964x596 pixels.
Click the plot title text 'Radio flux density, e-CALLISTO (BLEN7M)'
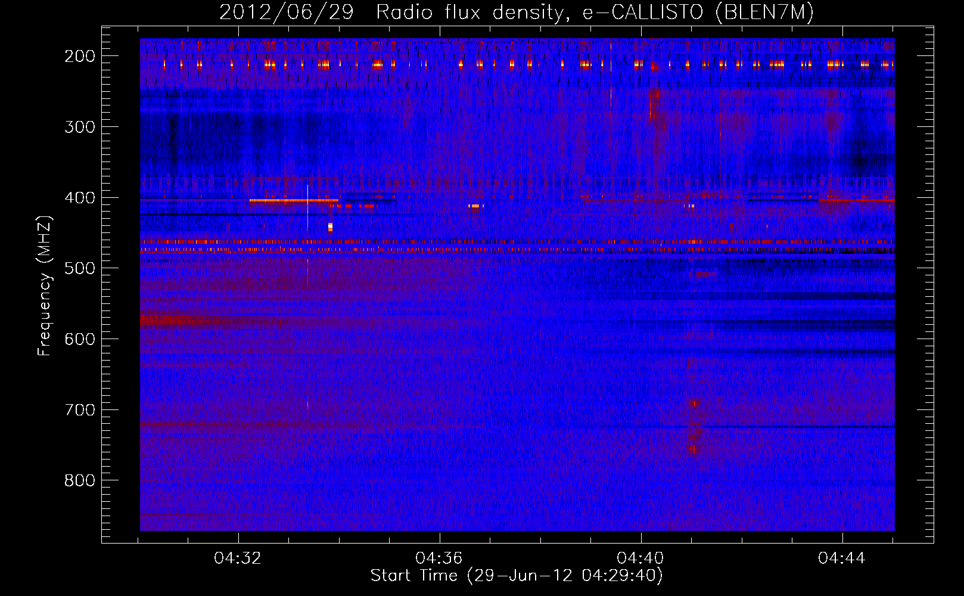(x=595, y=13)
